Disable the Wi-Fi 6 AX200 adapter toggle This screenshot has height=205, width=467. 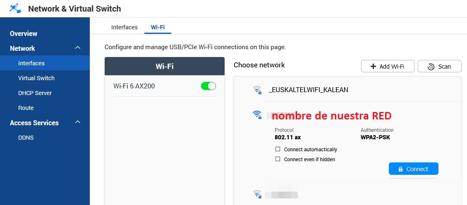[208, 86]
